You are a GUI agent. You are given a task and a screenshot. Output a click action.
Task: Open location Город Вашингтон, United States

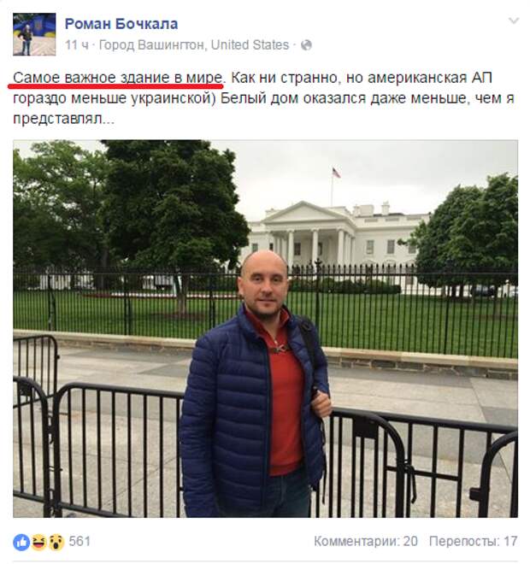tap(194, 45)
